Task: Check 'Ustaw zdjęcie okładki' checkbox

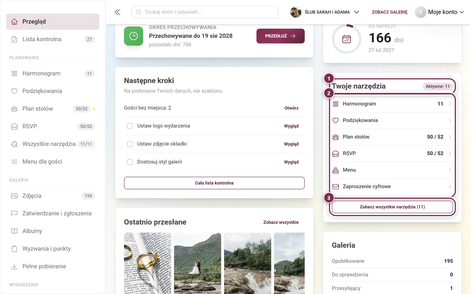Action: [130, 144]
